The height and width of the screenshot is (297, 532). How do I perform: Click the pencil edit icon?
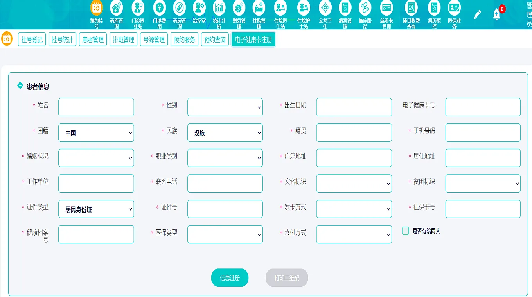point(477,14)
